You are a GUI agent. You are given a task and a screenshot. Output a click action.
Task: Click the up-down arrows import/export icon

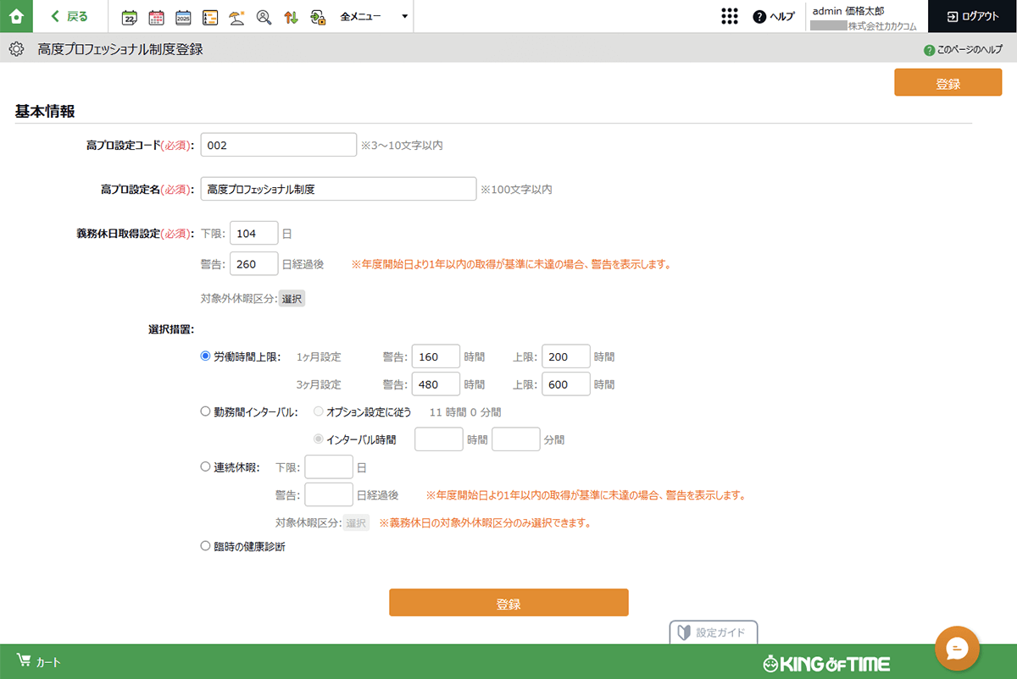coord(291,17)
